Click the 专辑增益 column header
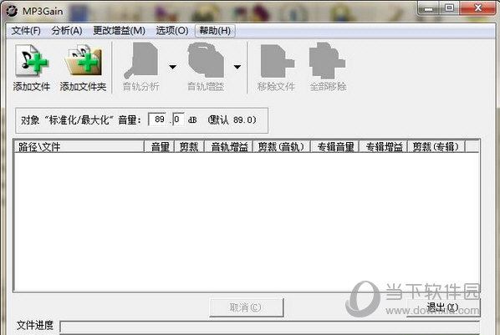 point(384,147)
